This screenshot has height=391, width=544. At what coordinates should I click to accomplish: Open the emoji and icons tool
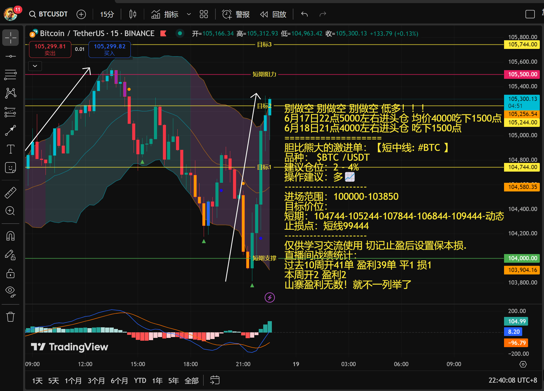(x=11, y=168)
